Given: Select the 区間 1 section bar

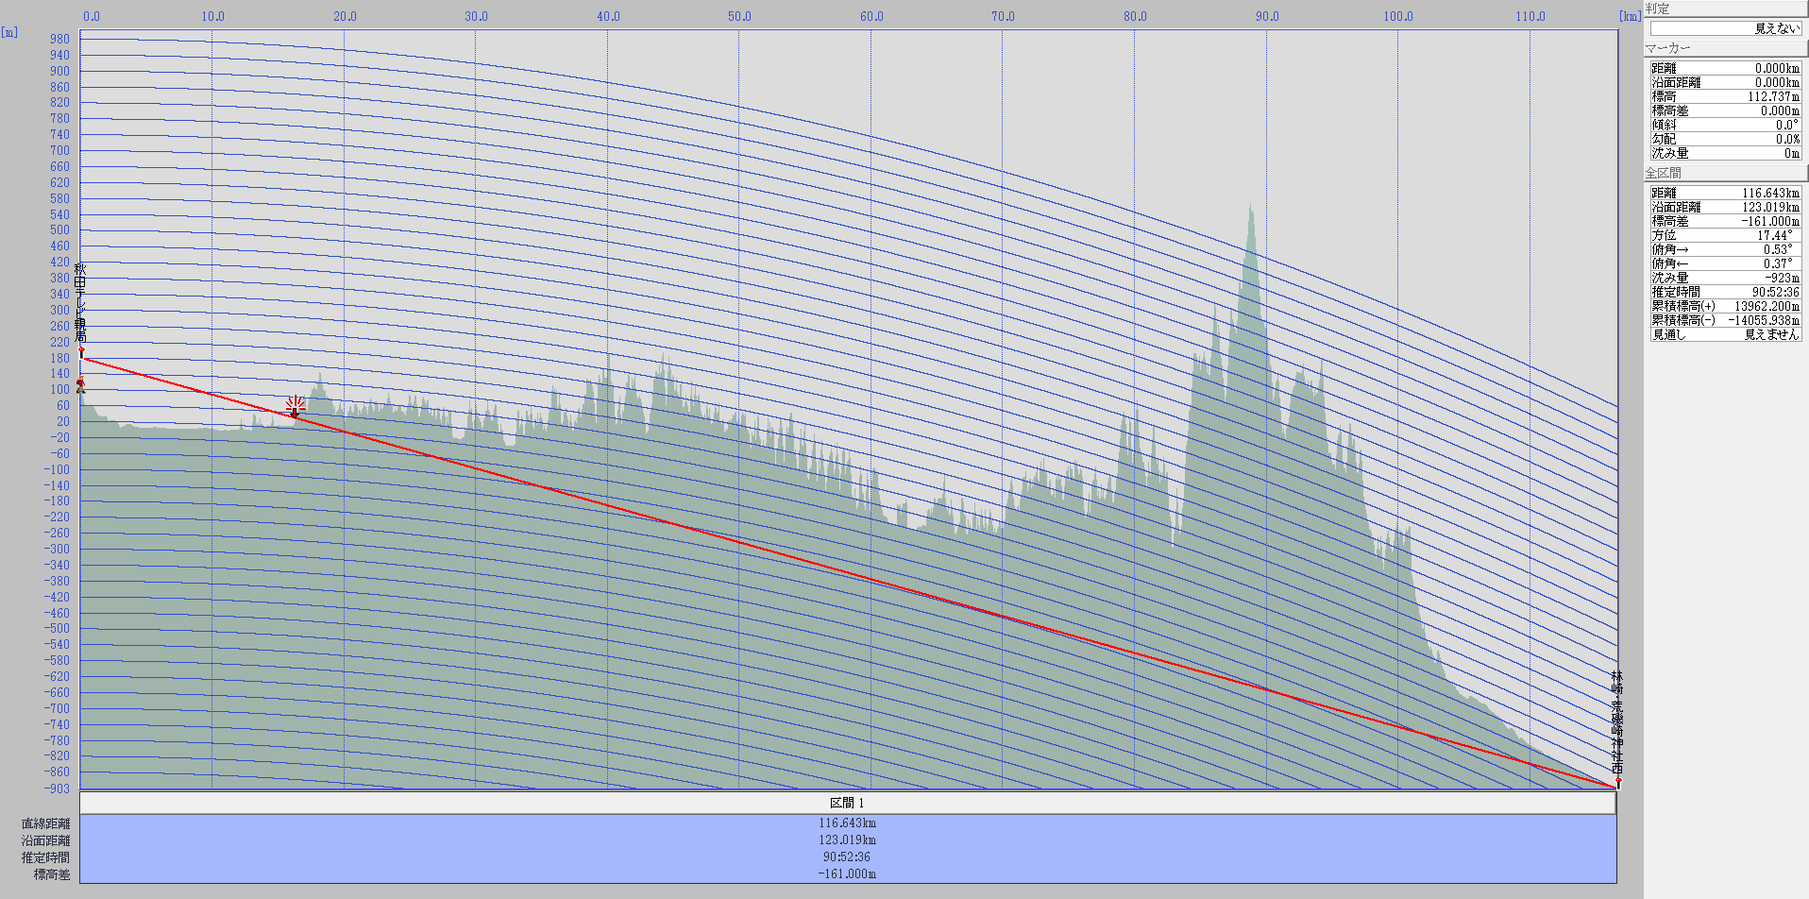Looking at the screenshot, I should 848,803.
